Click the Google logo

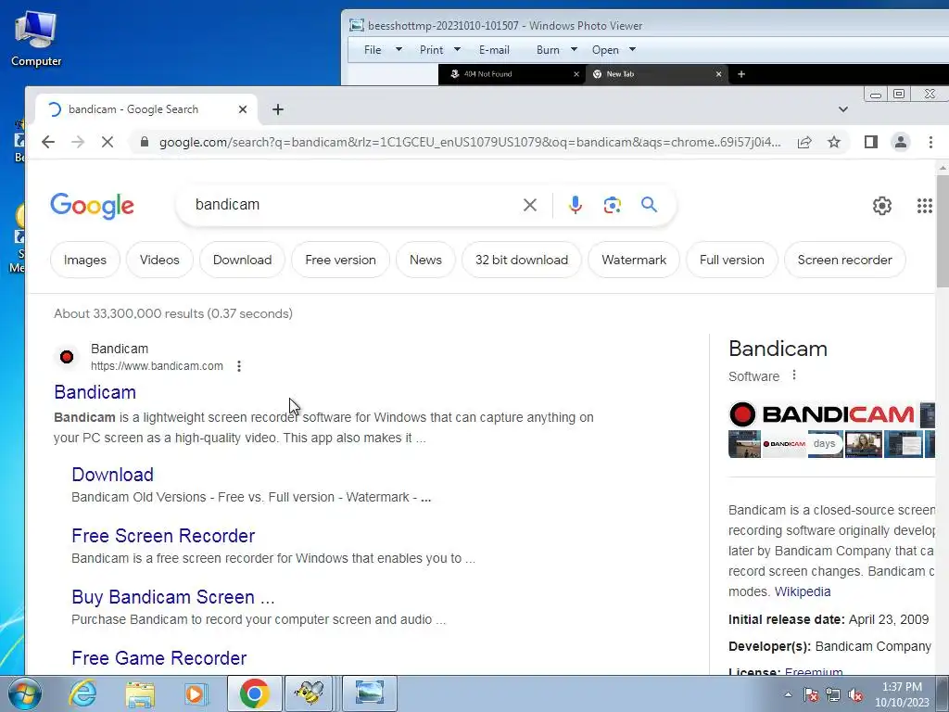tap(92, 206)
